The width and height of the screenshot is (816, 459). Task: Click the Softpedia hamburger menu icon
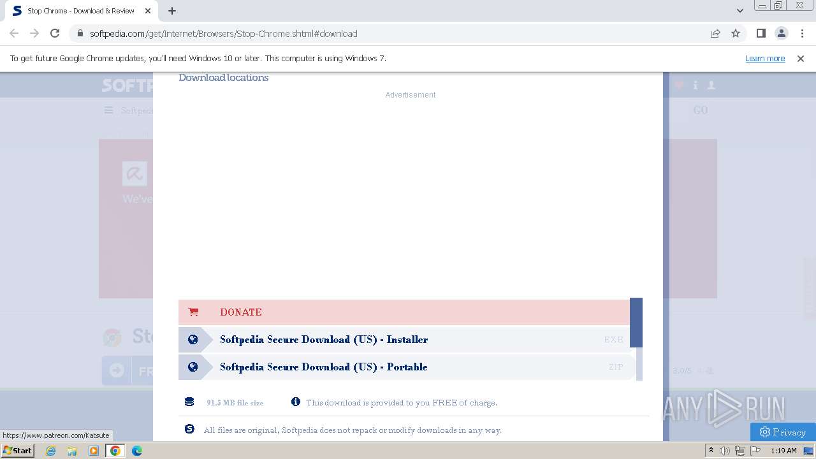109,110
